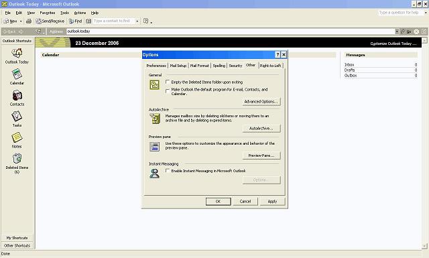Click the New item toolbar button
This screenshot has width=429, height=258.
tap(11, 21)
